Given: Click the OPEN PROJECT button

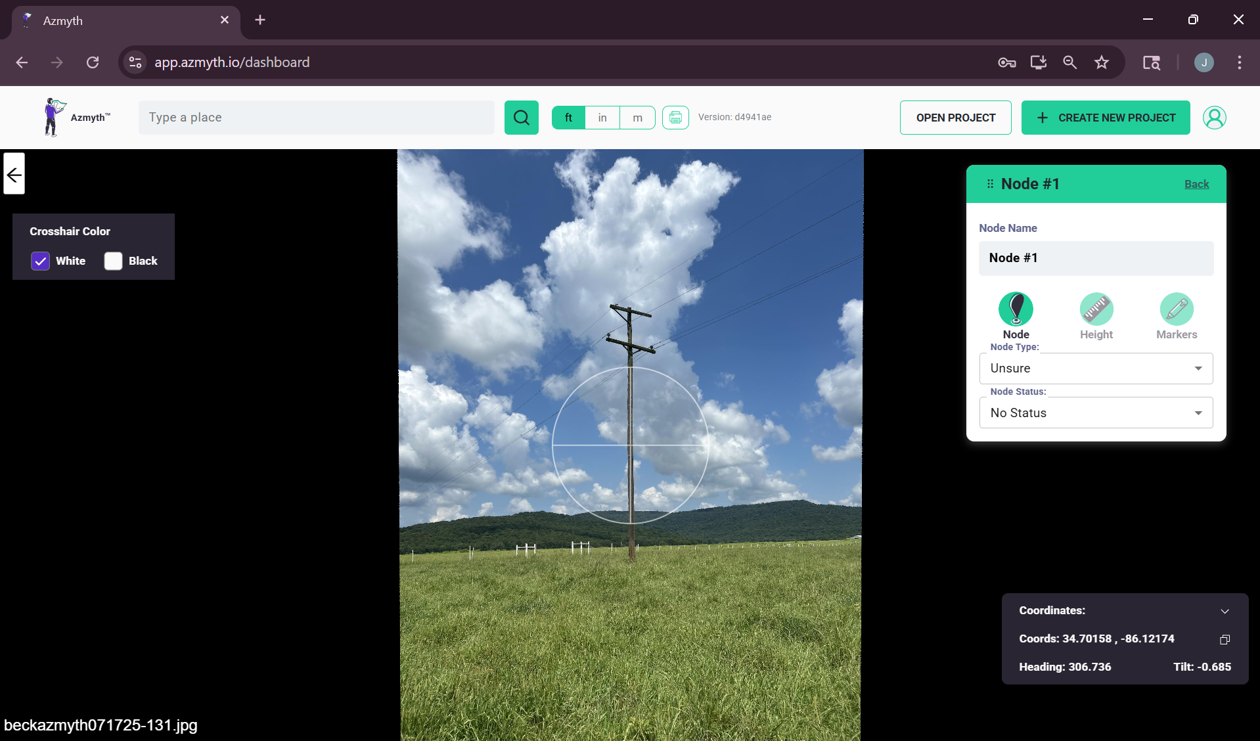Looking at the screenshot, I should 955,118.
